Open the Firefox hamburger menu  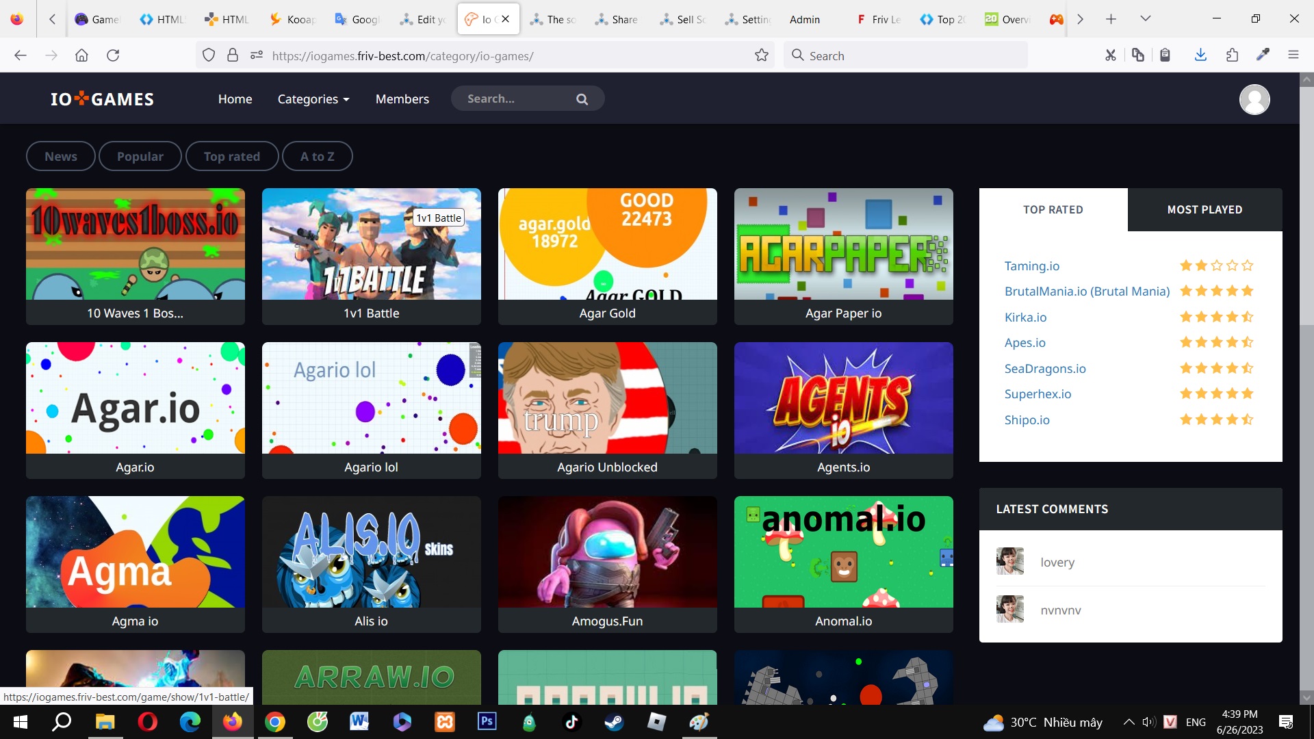click(1294, 55)
